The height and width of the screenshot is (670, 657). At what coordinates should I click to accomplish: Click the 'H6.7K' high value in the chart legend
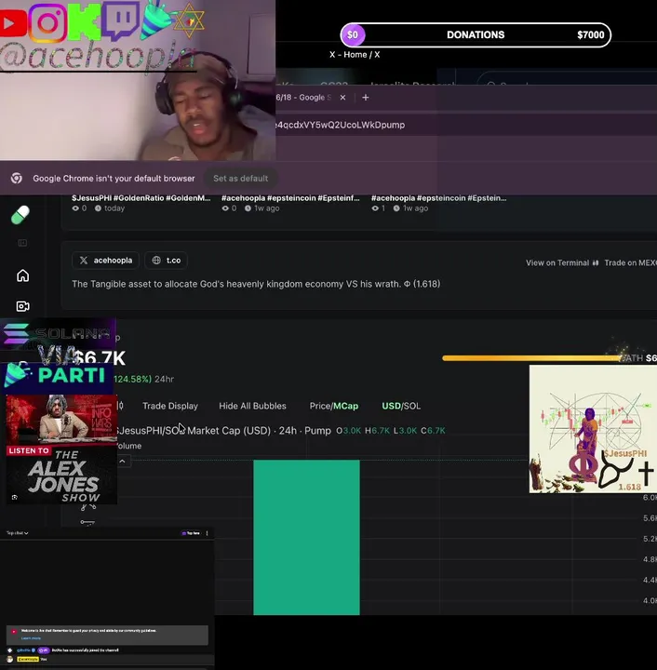(377, 430)
